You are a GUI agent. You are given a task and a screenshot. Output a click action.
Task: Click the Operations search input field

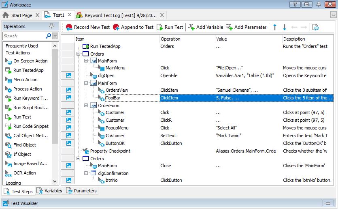coord(24,36)
